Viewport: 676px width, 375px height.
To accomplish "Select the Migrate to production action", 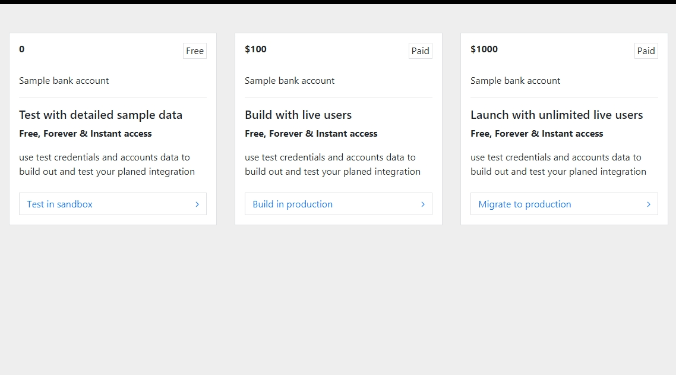I will pyautogui.click(x=524, y=204).
